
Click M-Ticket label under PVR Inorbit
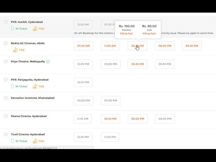click(x=21, y=29)
